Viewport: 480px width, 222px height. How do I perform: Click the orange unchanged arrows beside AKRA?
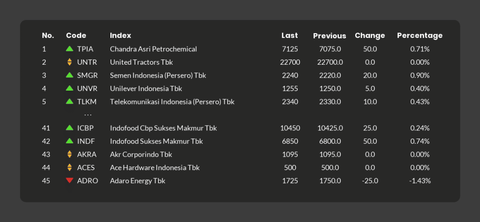(70, 154)
